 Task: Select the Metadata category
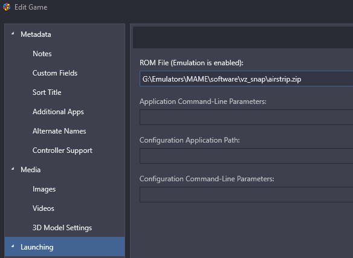36,34
